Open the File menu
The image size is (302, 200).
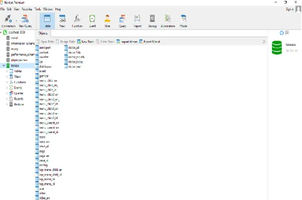pos(3,9)
